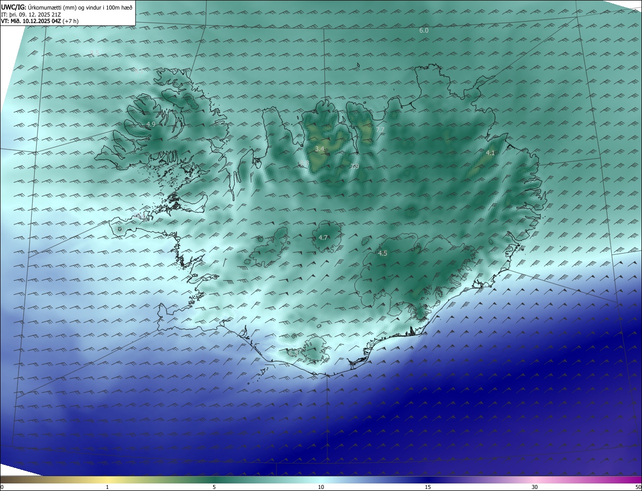Click the "4.5" value over Vatnajökull
642x491 pixels.
[x=383, y=254]
